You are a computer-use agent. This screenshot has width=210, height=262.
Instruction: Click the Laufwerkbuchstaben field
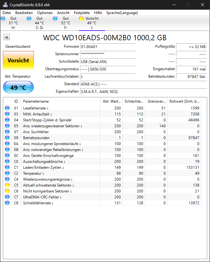point(108,77)
